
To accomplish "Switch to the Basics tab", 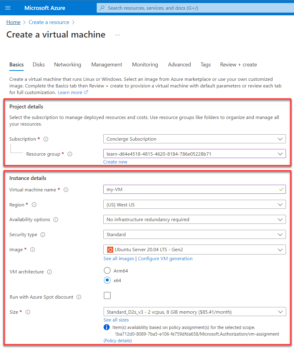I will (x=17, y=65).
